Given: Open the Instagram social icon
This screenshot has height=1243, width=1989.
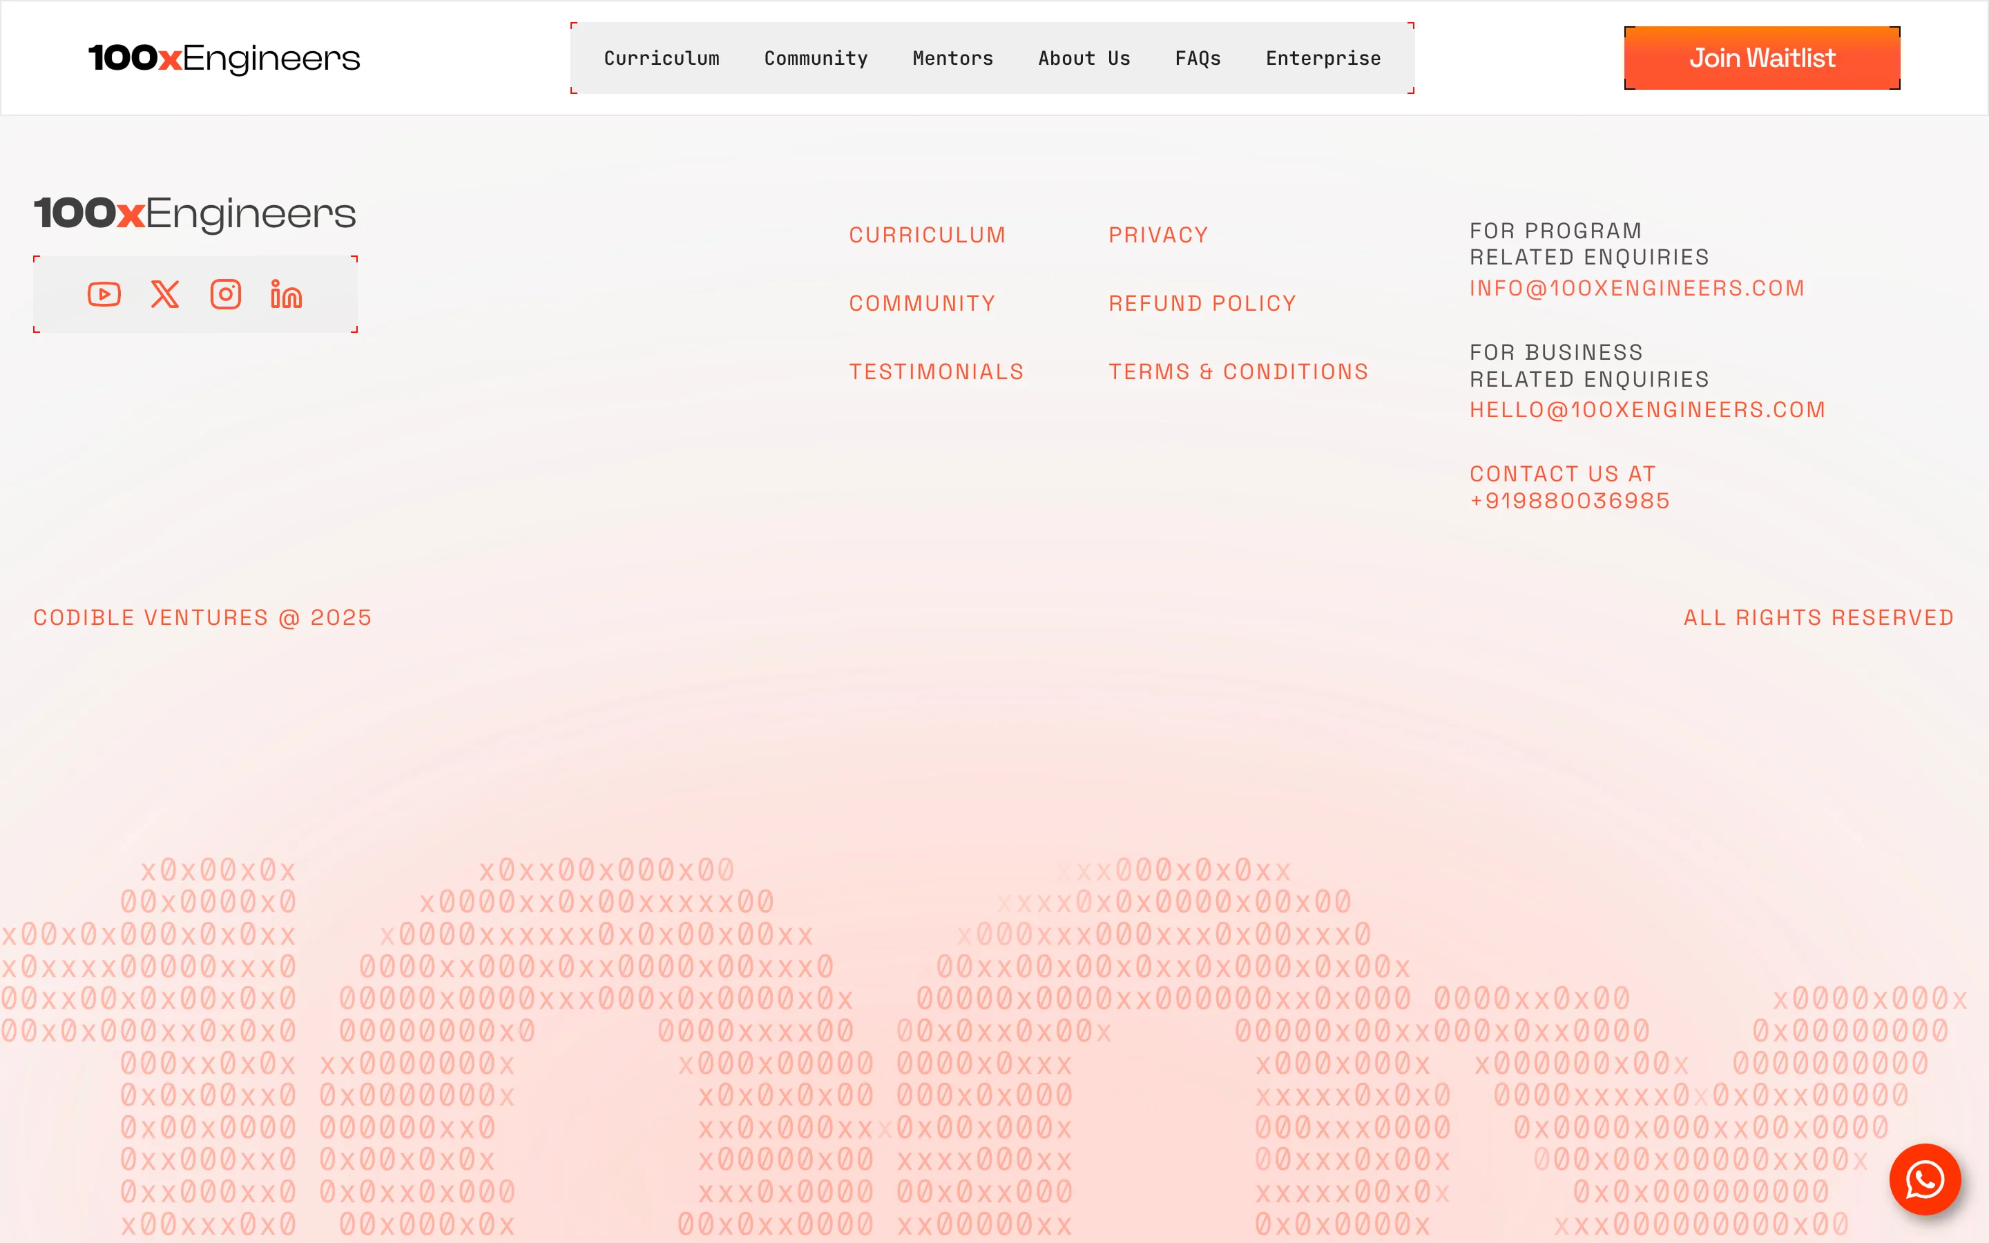Looking at the screenshot, I should [x=225, y=294].
